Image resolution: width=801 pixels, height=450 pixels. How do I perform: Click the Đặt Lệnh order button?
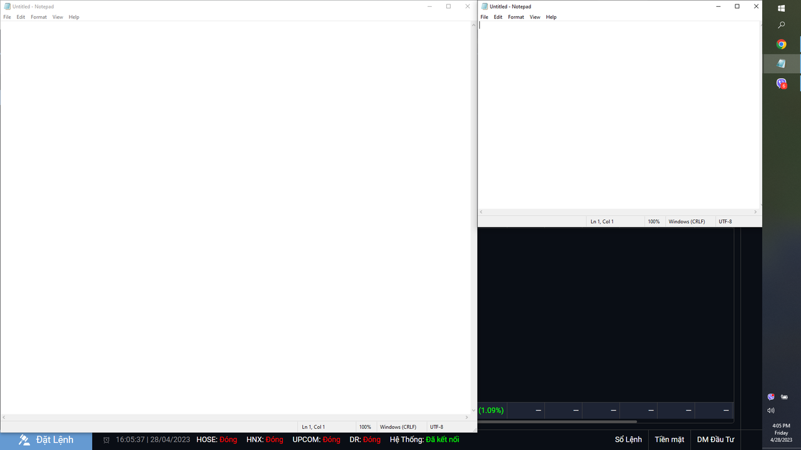pyautogui.click(x=46, y=440)
